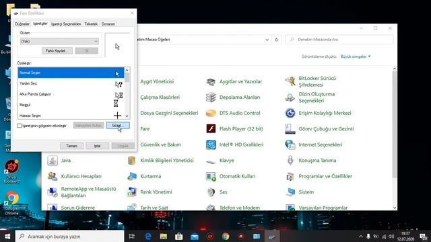Screen dimensions: 431x242
Task: Open Google Chrome desktop shortcut
Action: [11, 202]
